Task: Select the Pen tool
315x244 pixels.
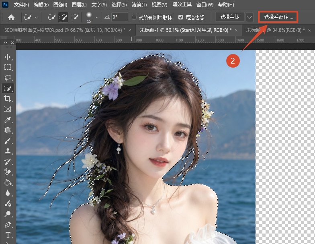Action: coord(8,224)
